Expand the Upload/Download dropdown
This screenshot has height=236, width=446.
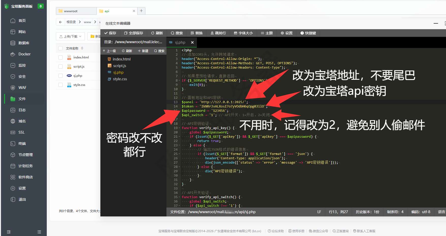coord(70,37)
